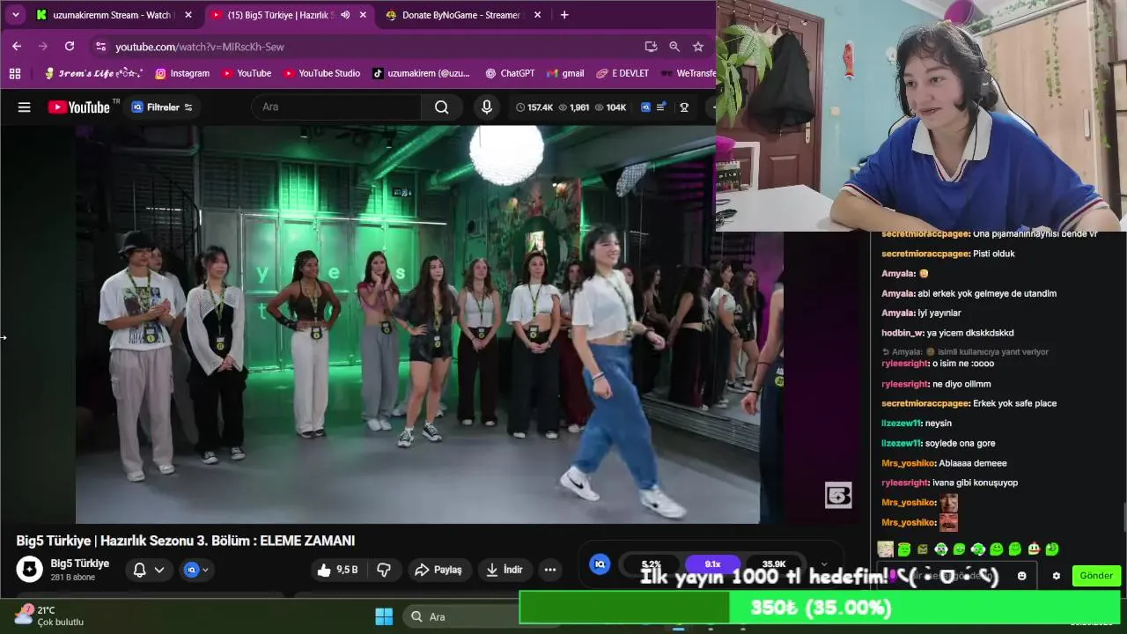Open the E DEVLET bookmark
The height and width of the screenshot is (634, 1127).
(x=622, y=73)
